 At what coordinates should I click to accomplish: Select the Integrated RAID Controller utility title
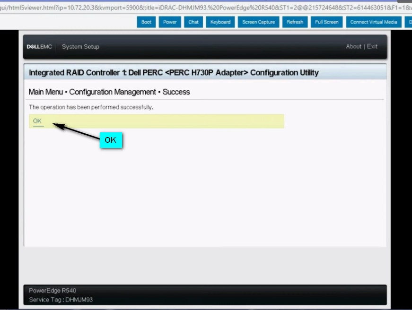pos(174,72)
